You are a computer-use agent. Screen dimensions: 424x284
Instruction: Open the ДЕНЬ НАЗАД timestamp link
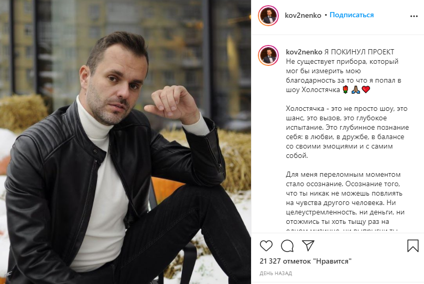point(276,274)
